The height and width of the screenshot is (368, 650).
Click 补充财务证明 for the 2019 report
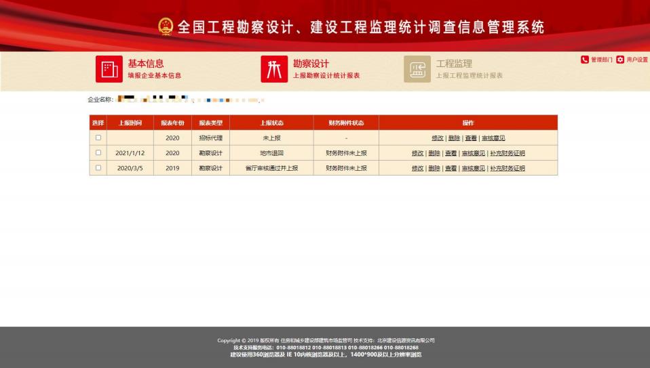(x=508, y=168)
